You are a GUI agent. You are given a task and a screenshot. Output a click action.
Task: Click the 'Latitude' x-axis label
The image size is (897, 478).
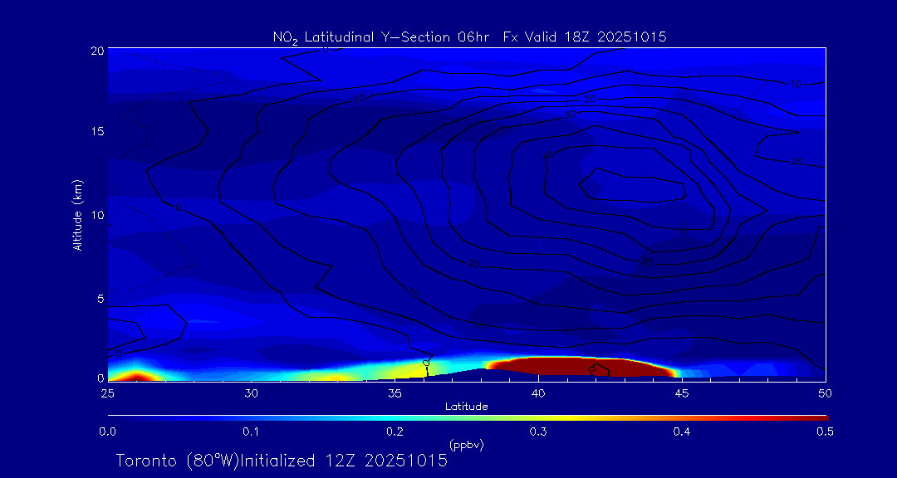pyautogui.click(x=466, y=407)
